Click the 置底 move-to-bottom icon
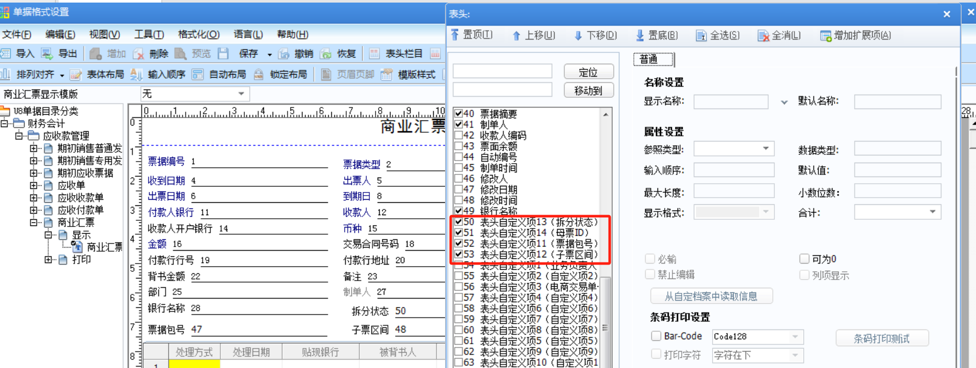This screenshot has width=976, height=368. [x=640, y=36]
